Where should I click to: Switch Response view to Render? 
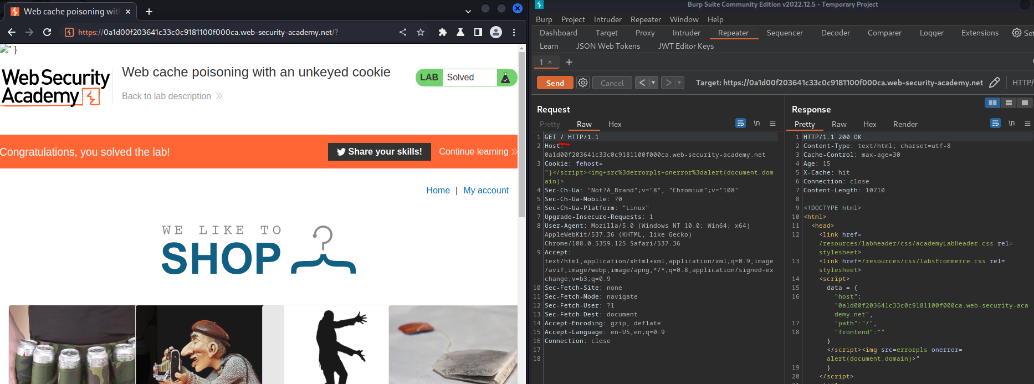pyautogui.click(x=905, y=124)
